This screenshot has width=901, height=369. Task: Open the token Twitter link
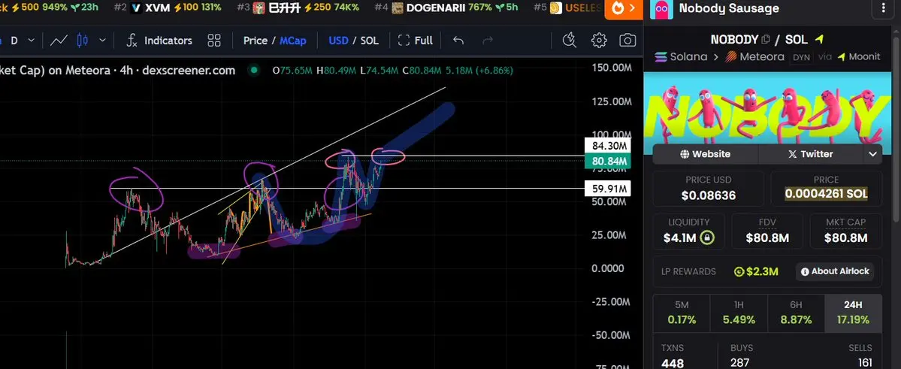[810, 154]
